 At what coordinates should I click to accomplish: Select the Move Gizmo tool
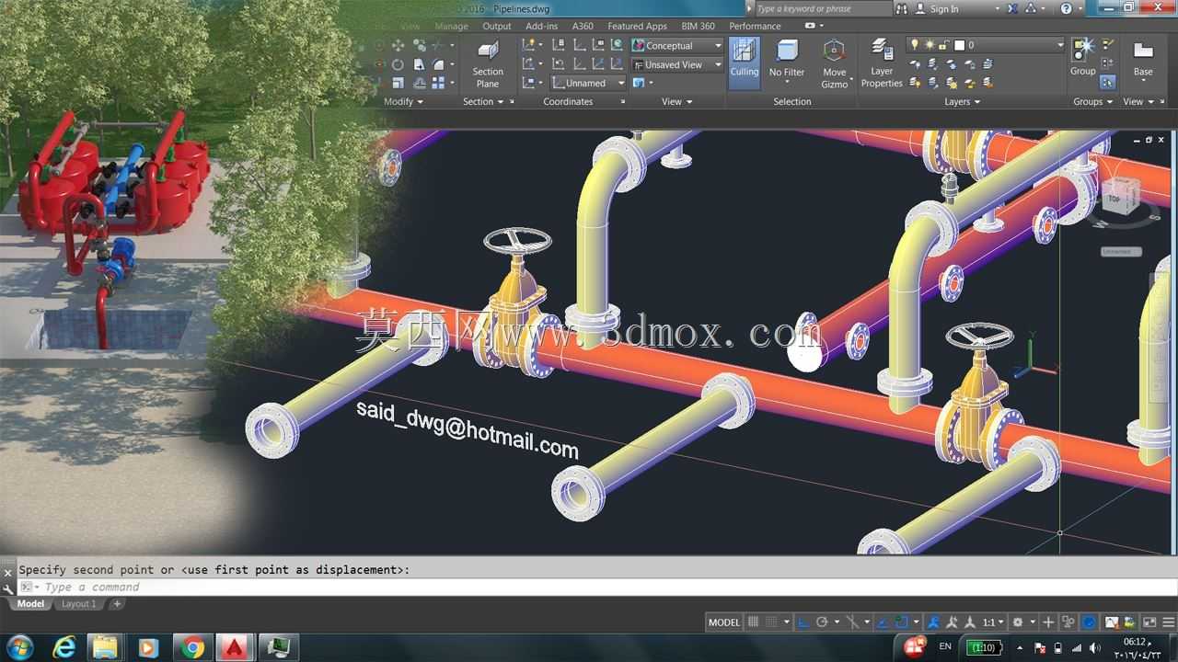tap(834, 63)
